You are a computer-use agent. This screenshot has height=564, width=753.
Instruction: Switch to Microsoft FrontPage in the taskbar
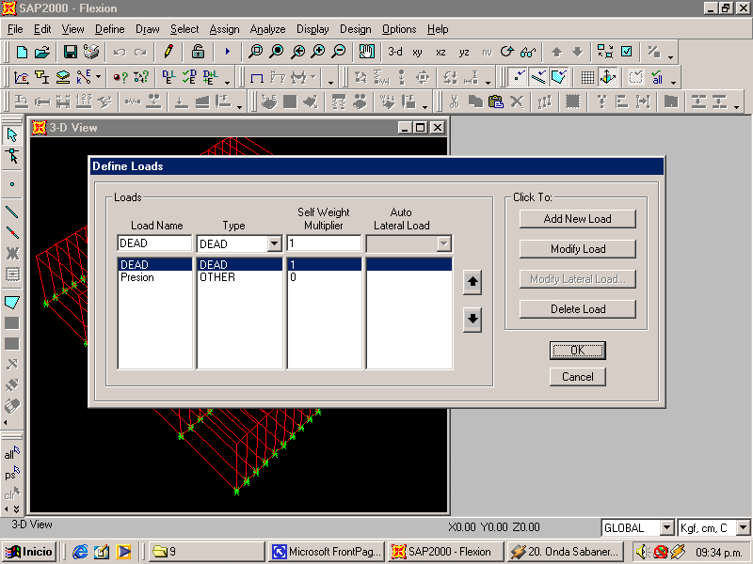328,552
